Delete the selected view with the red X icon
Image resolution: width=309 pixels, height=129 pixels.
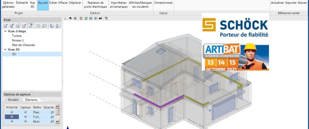tap(24, 26)
